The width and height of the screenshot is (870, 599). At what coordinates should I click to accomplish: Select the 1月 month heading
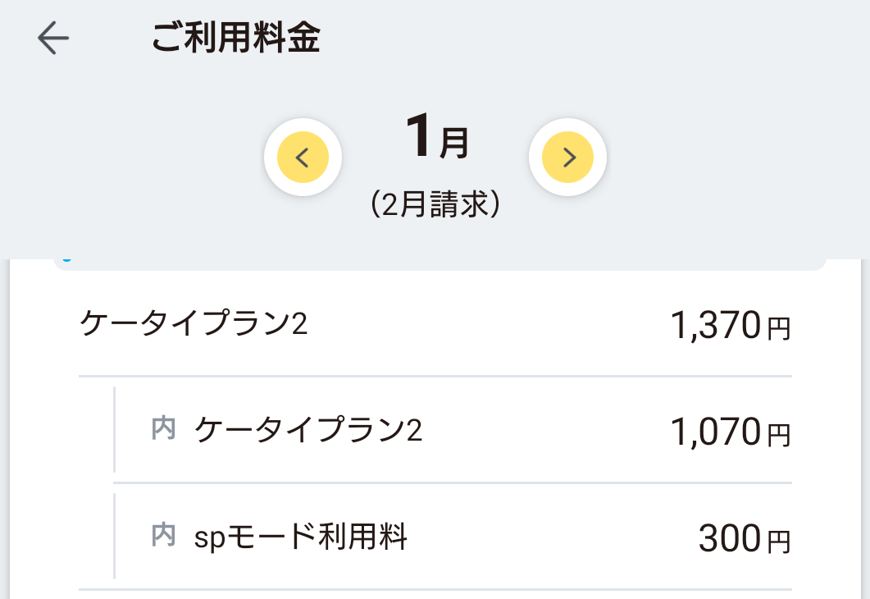(x=437, y=139)
